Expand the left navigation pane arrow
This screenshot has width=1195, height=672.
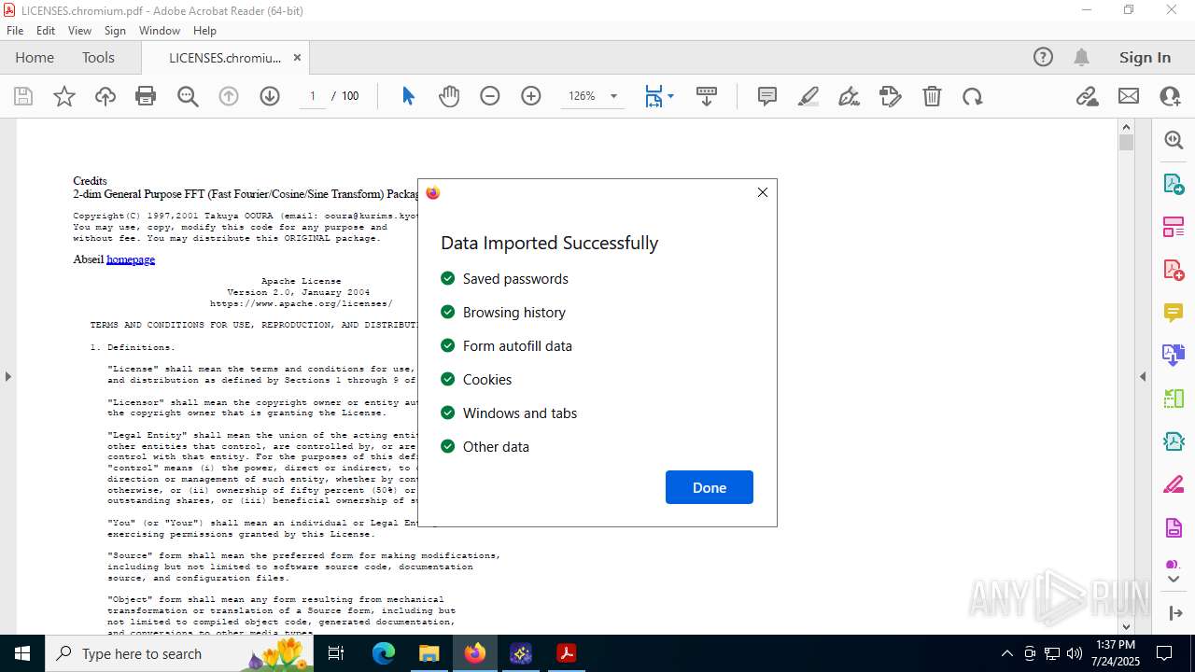(7, 376)
